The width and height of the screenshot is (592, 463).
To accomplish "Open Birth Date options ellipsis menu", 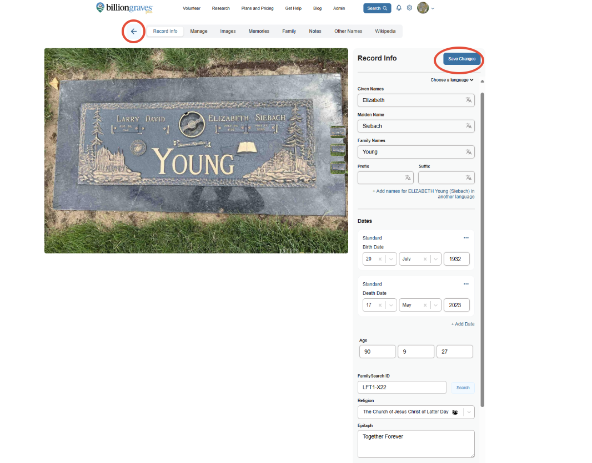I will (466, 238).
